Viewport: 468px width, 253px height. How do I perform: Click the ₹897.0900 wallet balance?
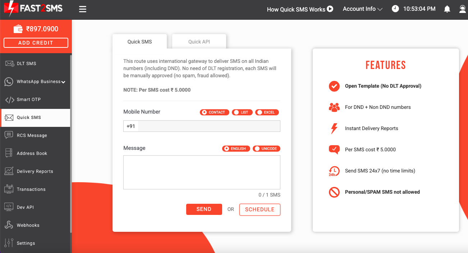42,29
